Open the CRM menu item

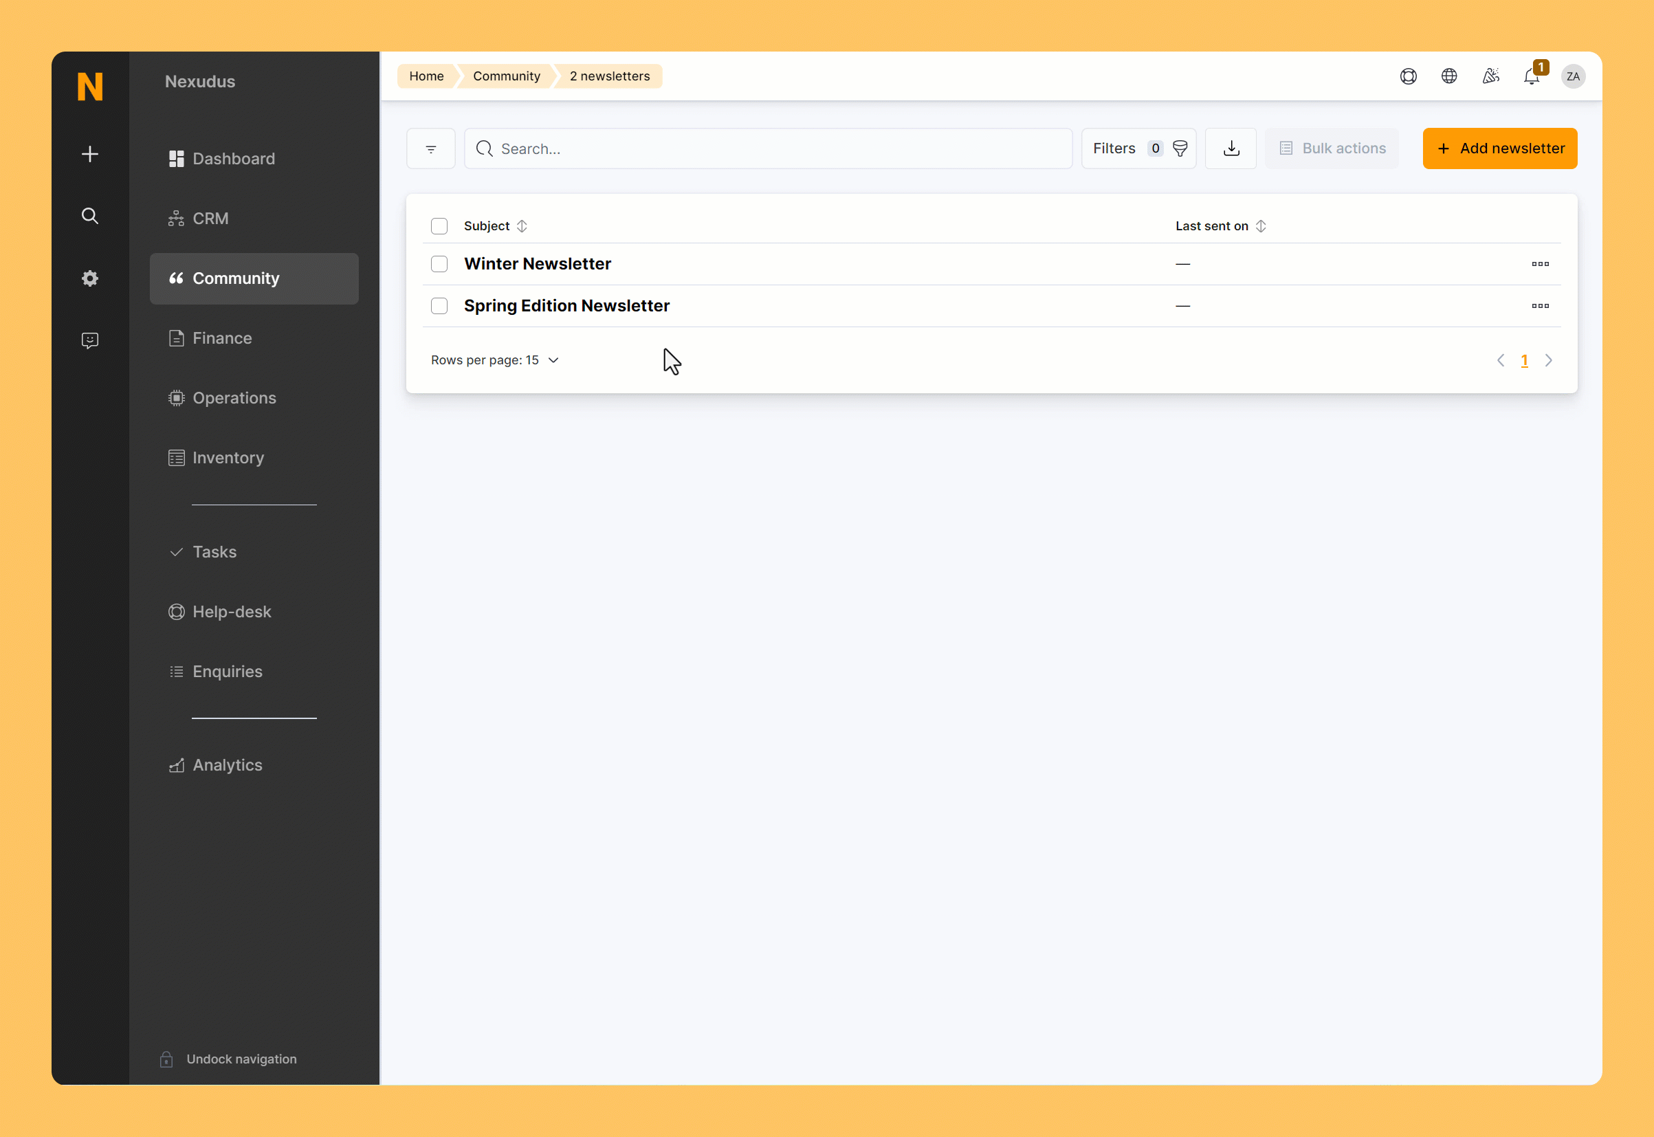tap(254, 219)
